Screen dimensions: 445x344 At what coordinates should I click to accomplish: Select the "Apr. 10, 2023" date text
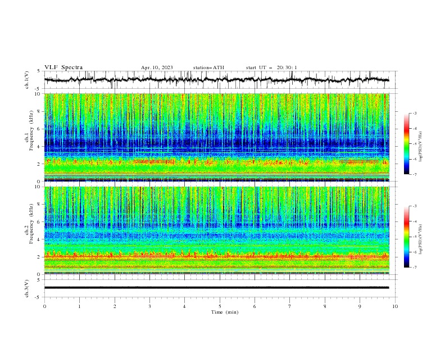157,67
